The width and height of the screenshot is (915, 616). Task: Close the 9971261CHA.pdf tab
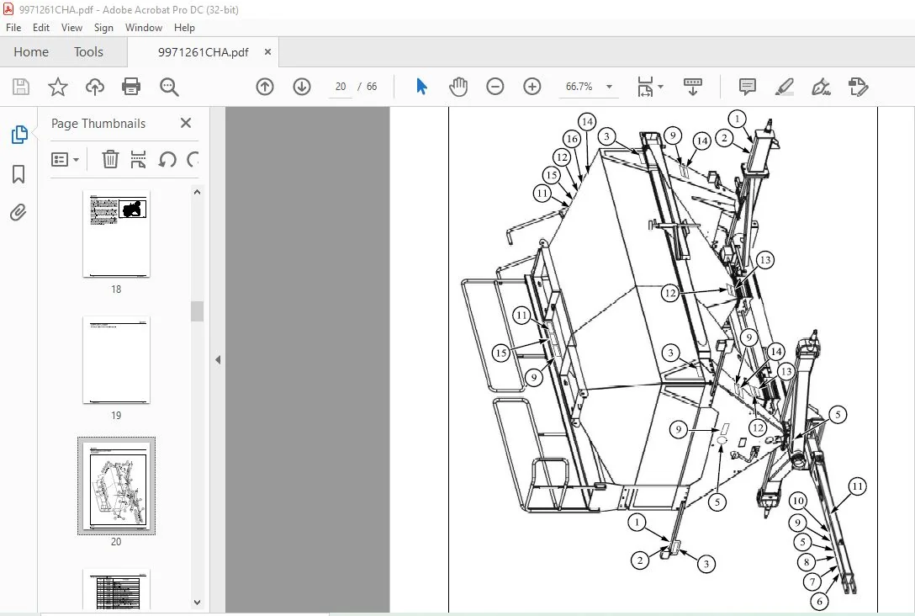coord(267,52)
